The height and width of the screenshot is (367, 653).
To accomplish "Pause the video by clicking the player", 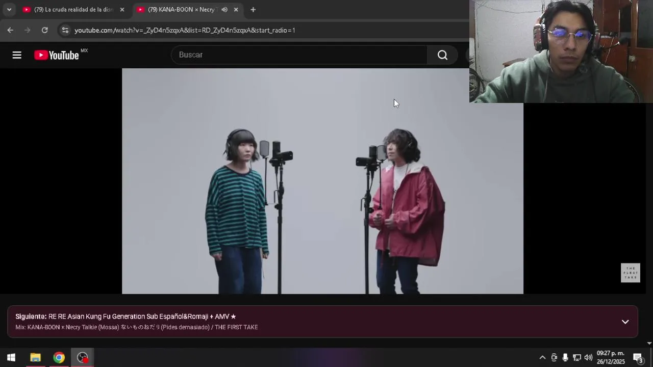I will [x=322, y=181].
